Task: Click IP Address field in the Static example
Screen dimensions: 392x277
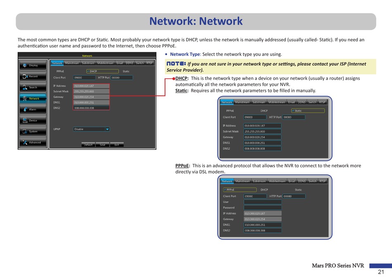Action: tap(262, 126)
